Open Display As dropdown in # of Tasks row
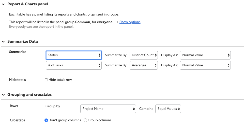 [x=205, y=65]
